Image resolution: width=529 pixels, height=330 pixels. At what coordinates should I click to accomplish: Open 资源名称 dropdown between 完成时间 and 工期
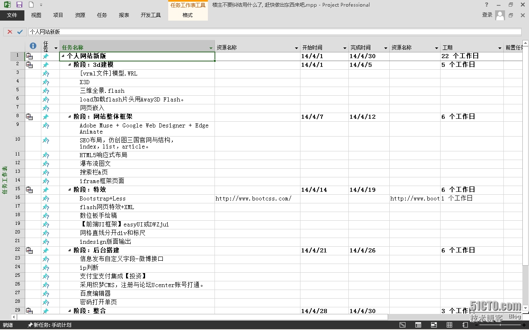coord(436,48)
